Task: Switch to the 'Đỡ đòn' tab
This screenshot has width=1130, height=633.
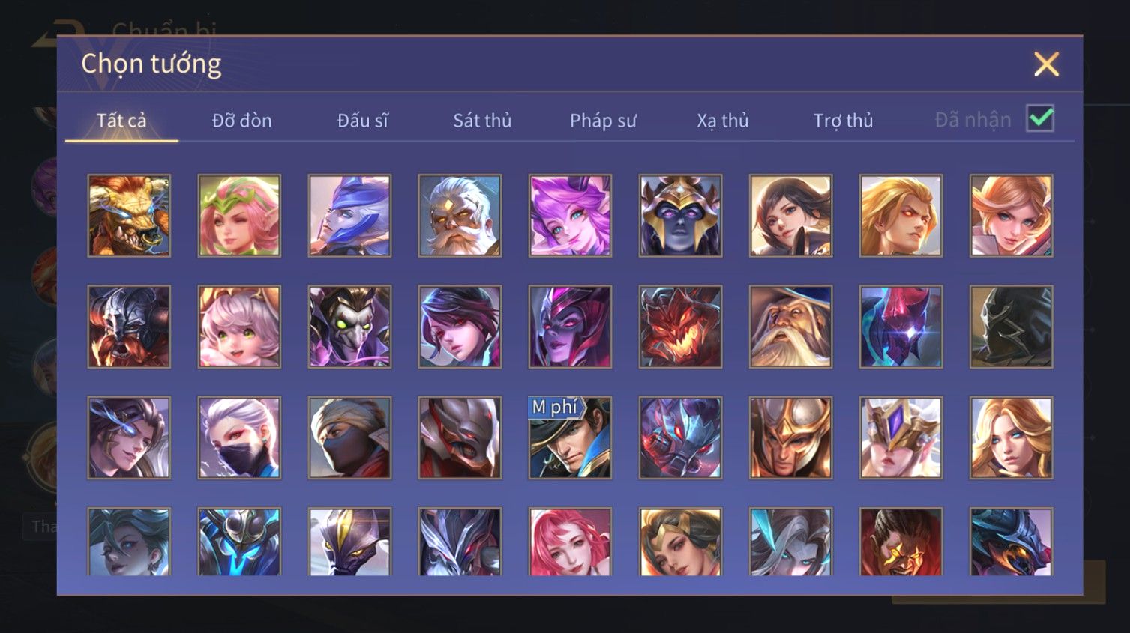Action: [241, 120]
